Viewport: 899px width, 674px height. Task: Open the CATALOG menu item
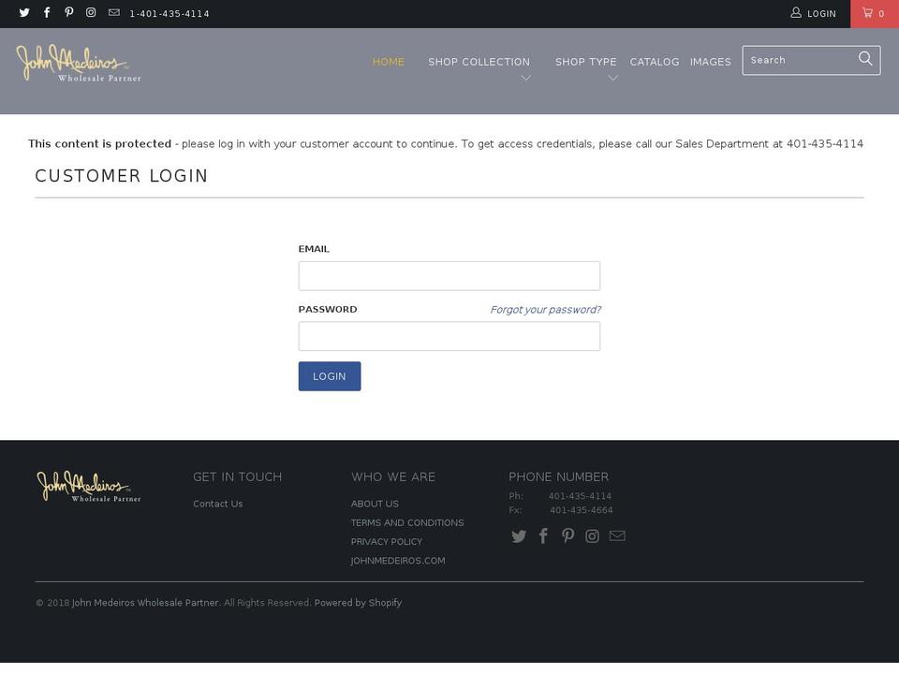[x=655, y=62]
